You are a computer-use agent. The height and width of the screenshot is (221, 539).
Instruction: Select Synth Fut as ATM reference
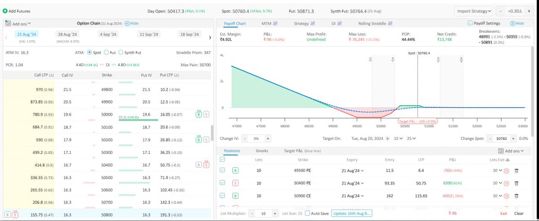click(x=121, y=52)
